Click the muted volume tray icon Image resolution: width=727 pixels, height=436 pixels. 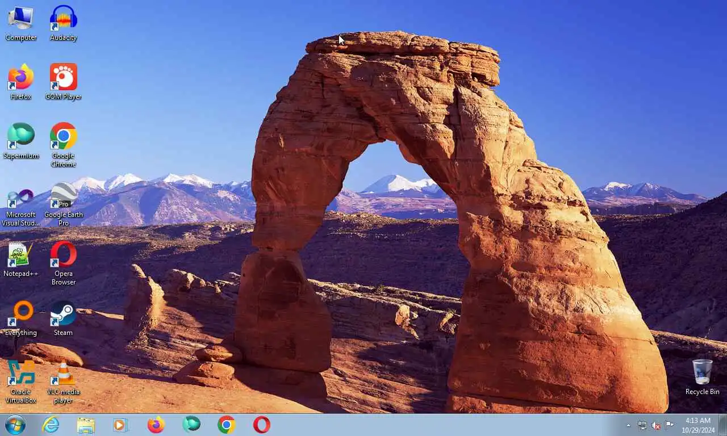point(656,425)
